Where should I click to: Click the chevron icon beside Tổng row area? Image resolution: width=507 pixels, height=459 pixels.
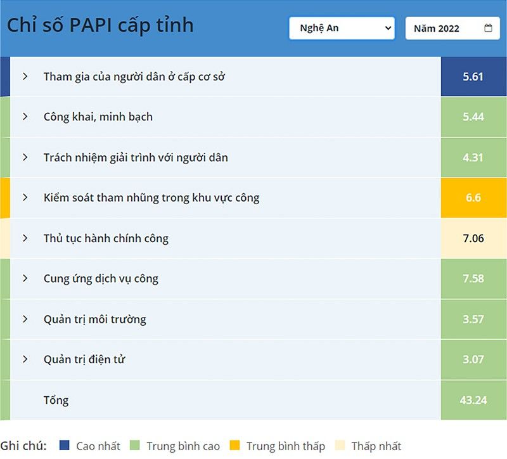[25, 400]
